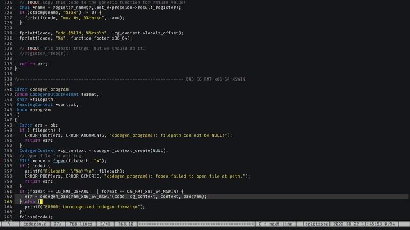Image resolution: width=410 pixels, height=230 pixels.
Task: Click the 763,10 cursor position indicator
Action: click(x=126, y=224)
